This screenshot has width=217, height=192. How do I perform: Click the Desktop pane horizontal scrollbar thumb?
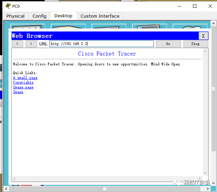click(x=105, y=189)
